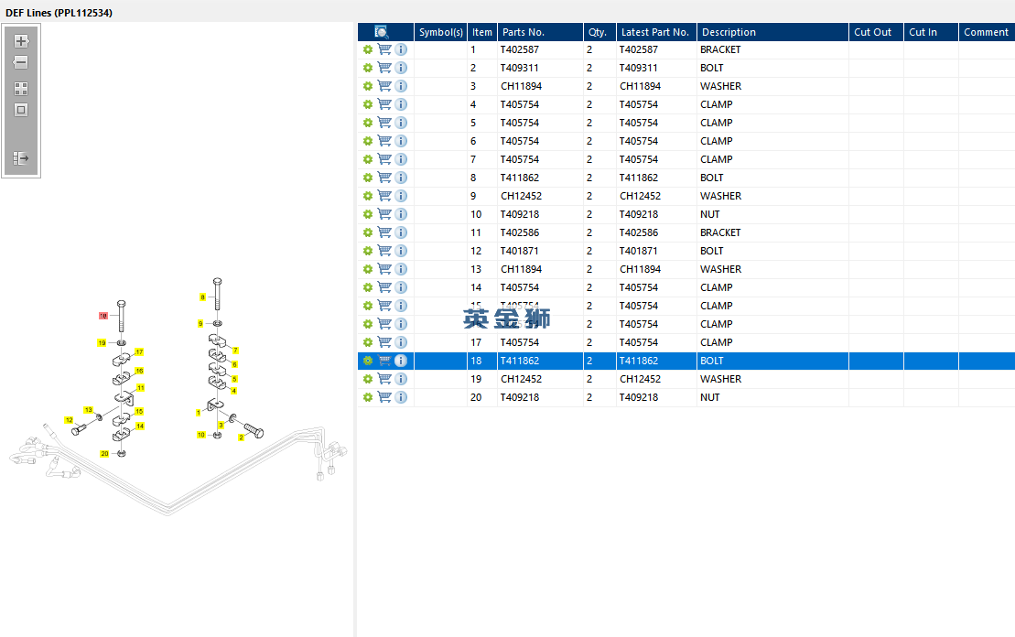The image size is (1015, 637).
Task: Sort by Symbol(s) column header
Action: [441, 32]
